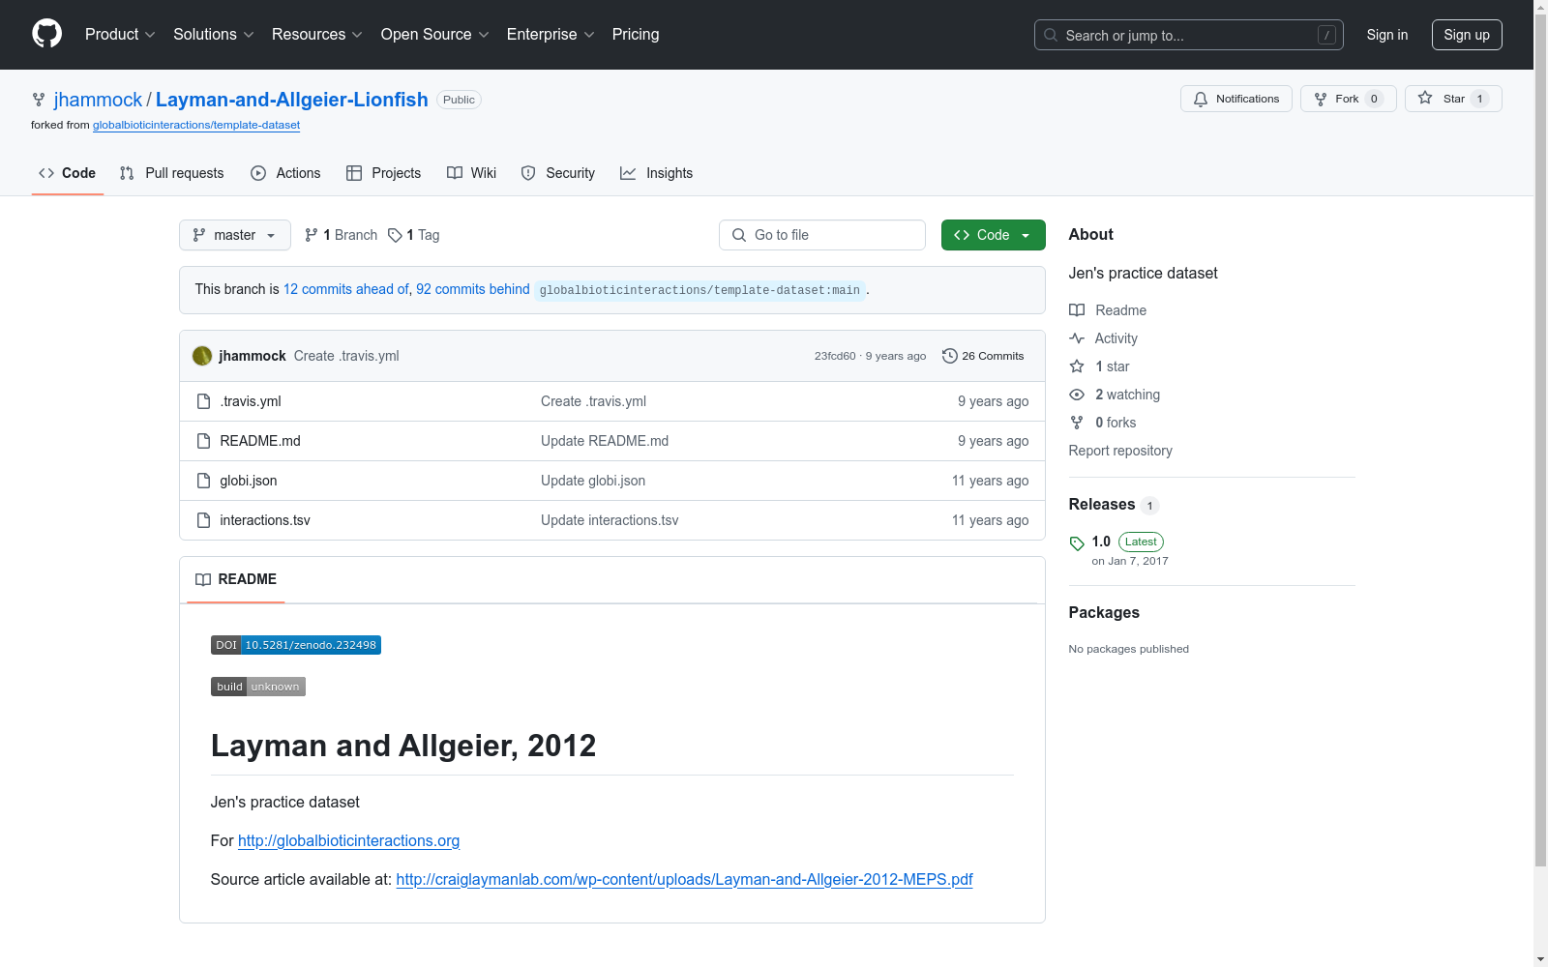
Task: Expand the Enterprise menu
Action: click(x=551, y=35)
